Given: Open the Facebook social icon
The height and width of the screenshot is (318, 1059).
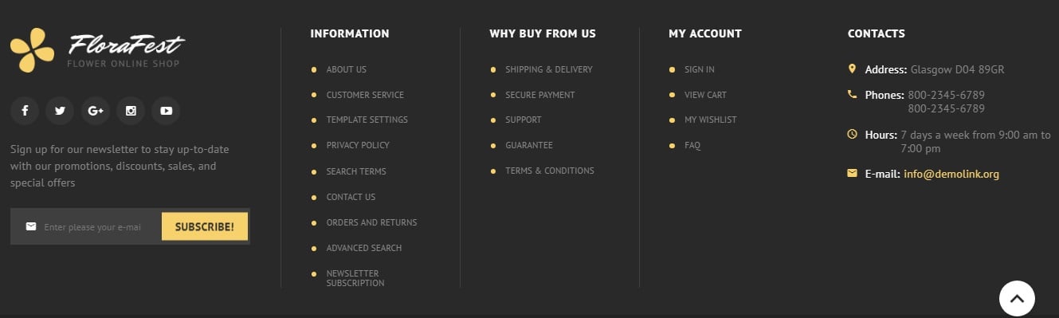Looking at the screenshot, I should point(25,111).
